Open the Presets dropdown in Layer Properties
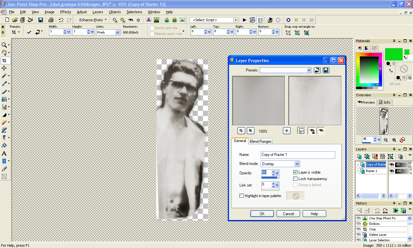 click(309, 70)
